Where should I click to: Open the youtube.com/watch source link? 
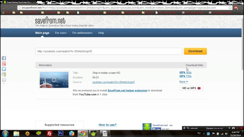[114, 82]
